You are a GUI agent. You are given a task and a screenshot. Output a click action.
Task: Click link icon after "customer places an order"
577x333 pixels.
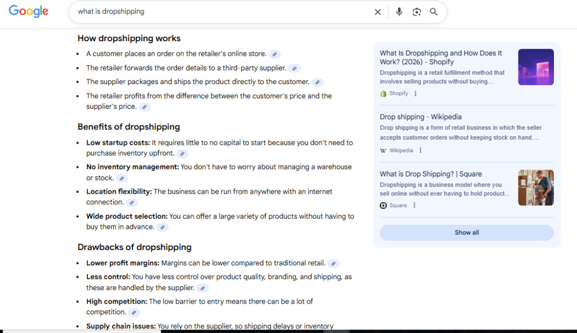pos(274,54)
